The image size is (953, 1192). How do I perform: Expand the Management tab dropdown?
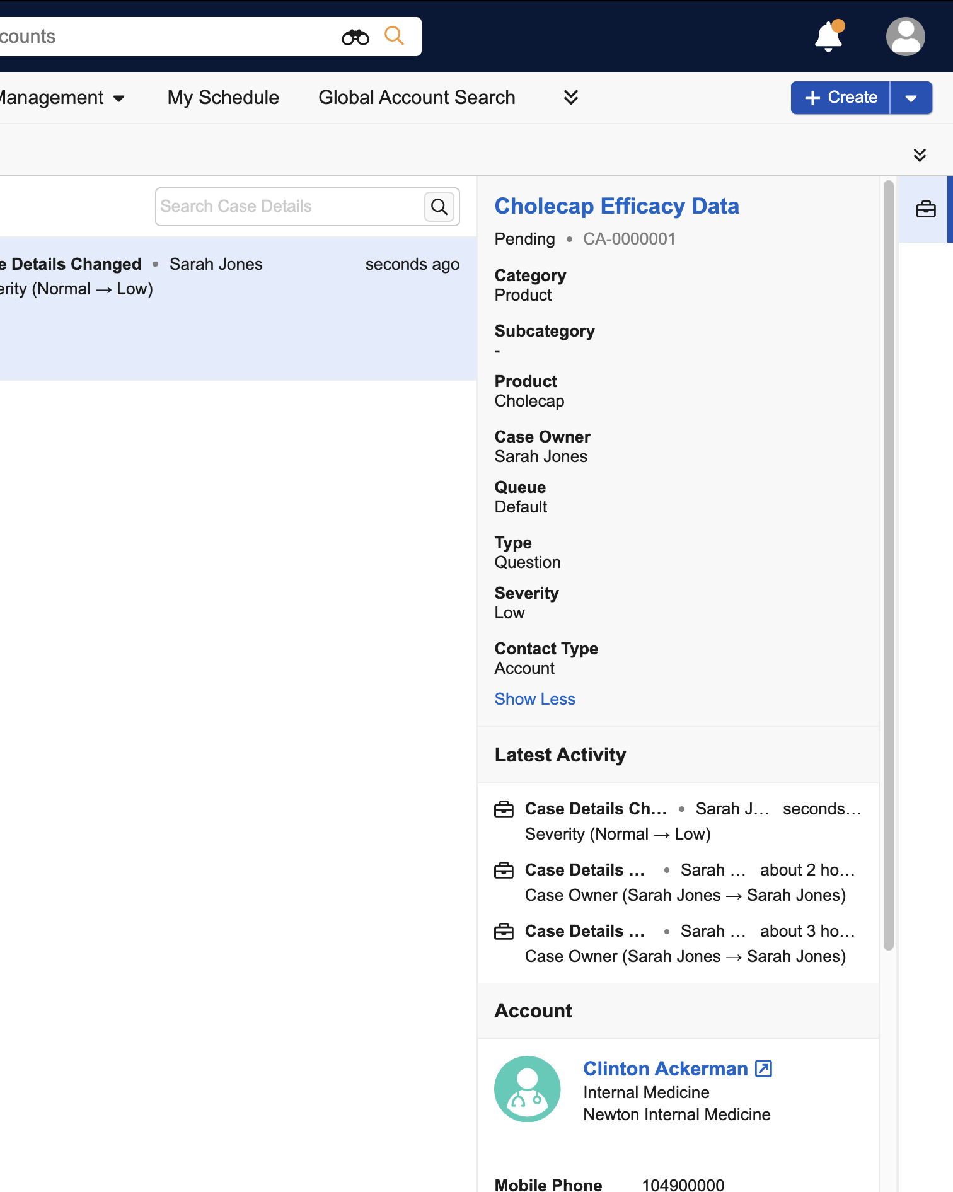coord(118,98)
